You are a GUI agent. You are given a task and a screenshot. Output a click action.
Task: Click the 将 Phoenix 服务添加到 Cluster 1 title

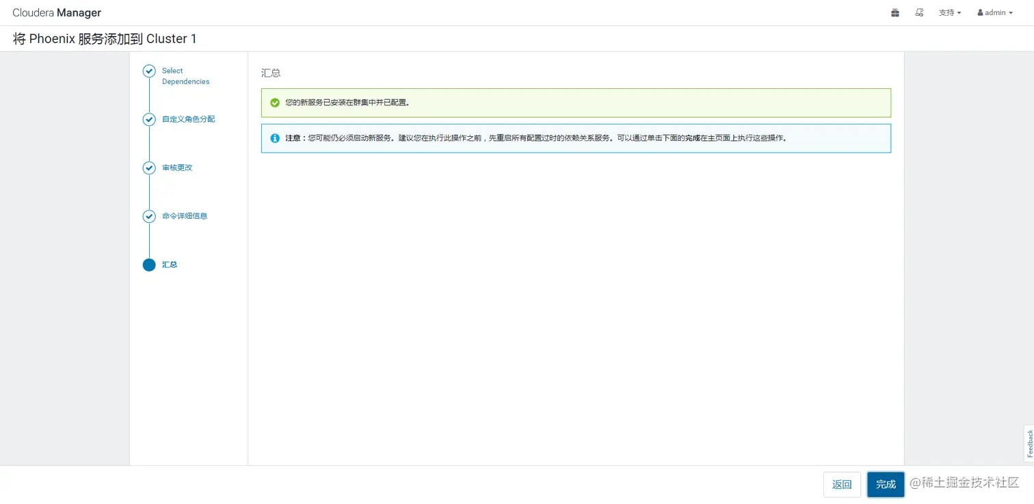coord(105,39)
